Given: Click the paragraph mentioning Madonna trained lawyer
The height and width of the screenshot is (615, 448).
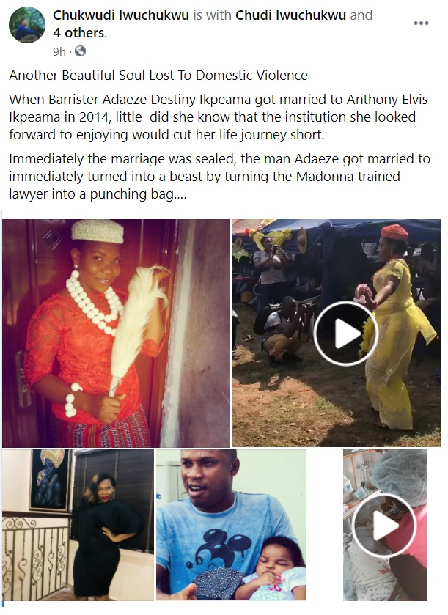Looking at the screenshot, I should 220,177.
